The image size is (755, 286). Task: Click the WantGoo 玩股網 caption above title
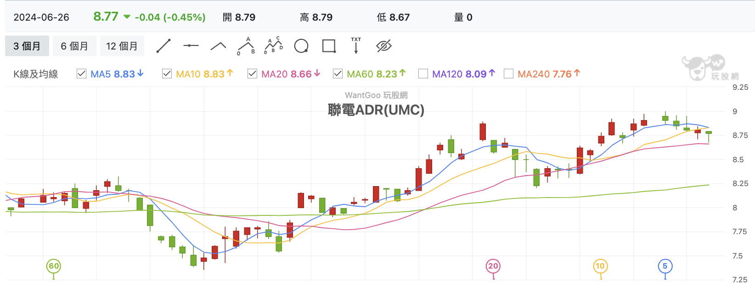tap(376, 95)
